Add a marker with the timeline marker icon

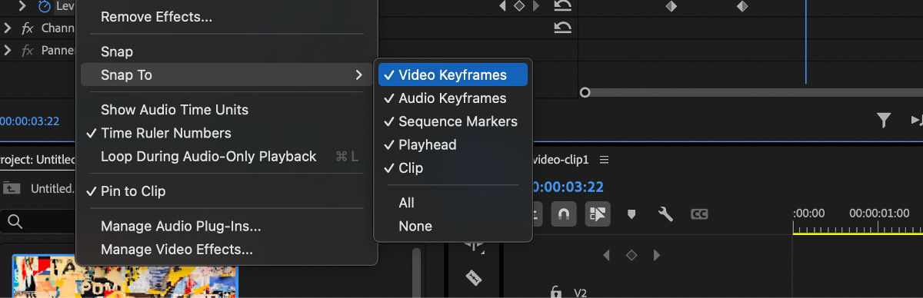coord(631,215)
